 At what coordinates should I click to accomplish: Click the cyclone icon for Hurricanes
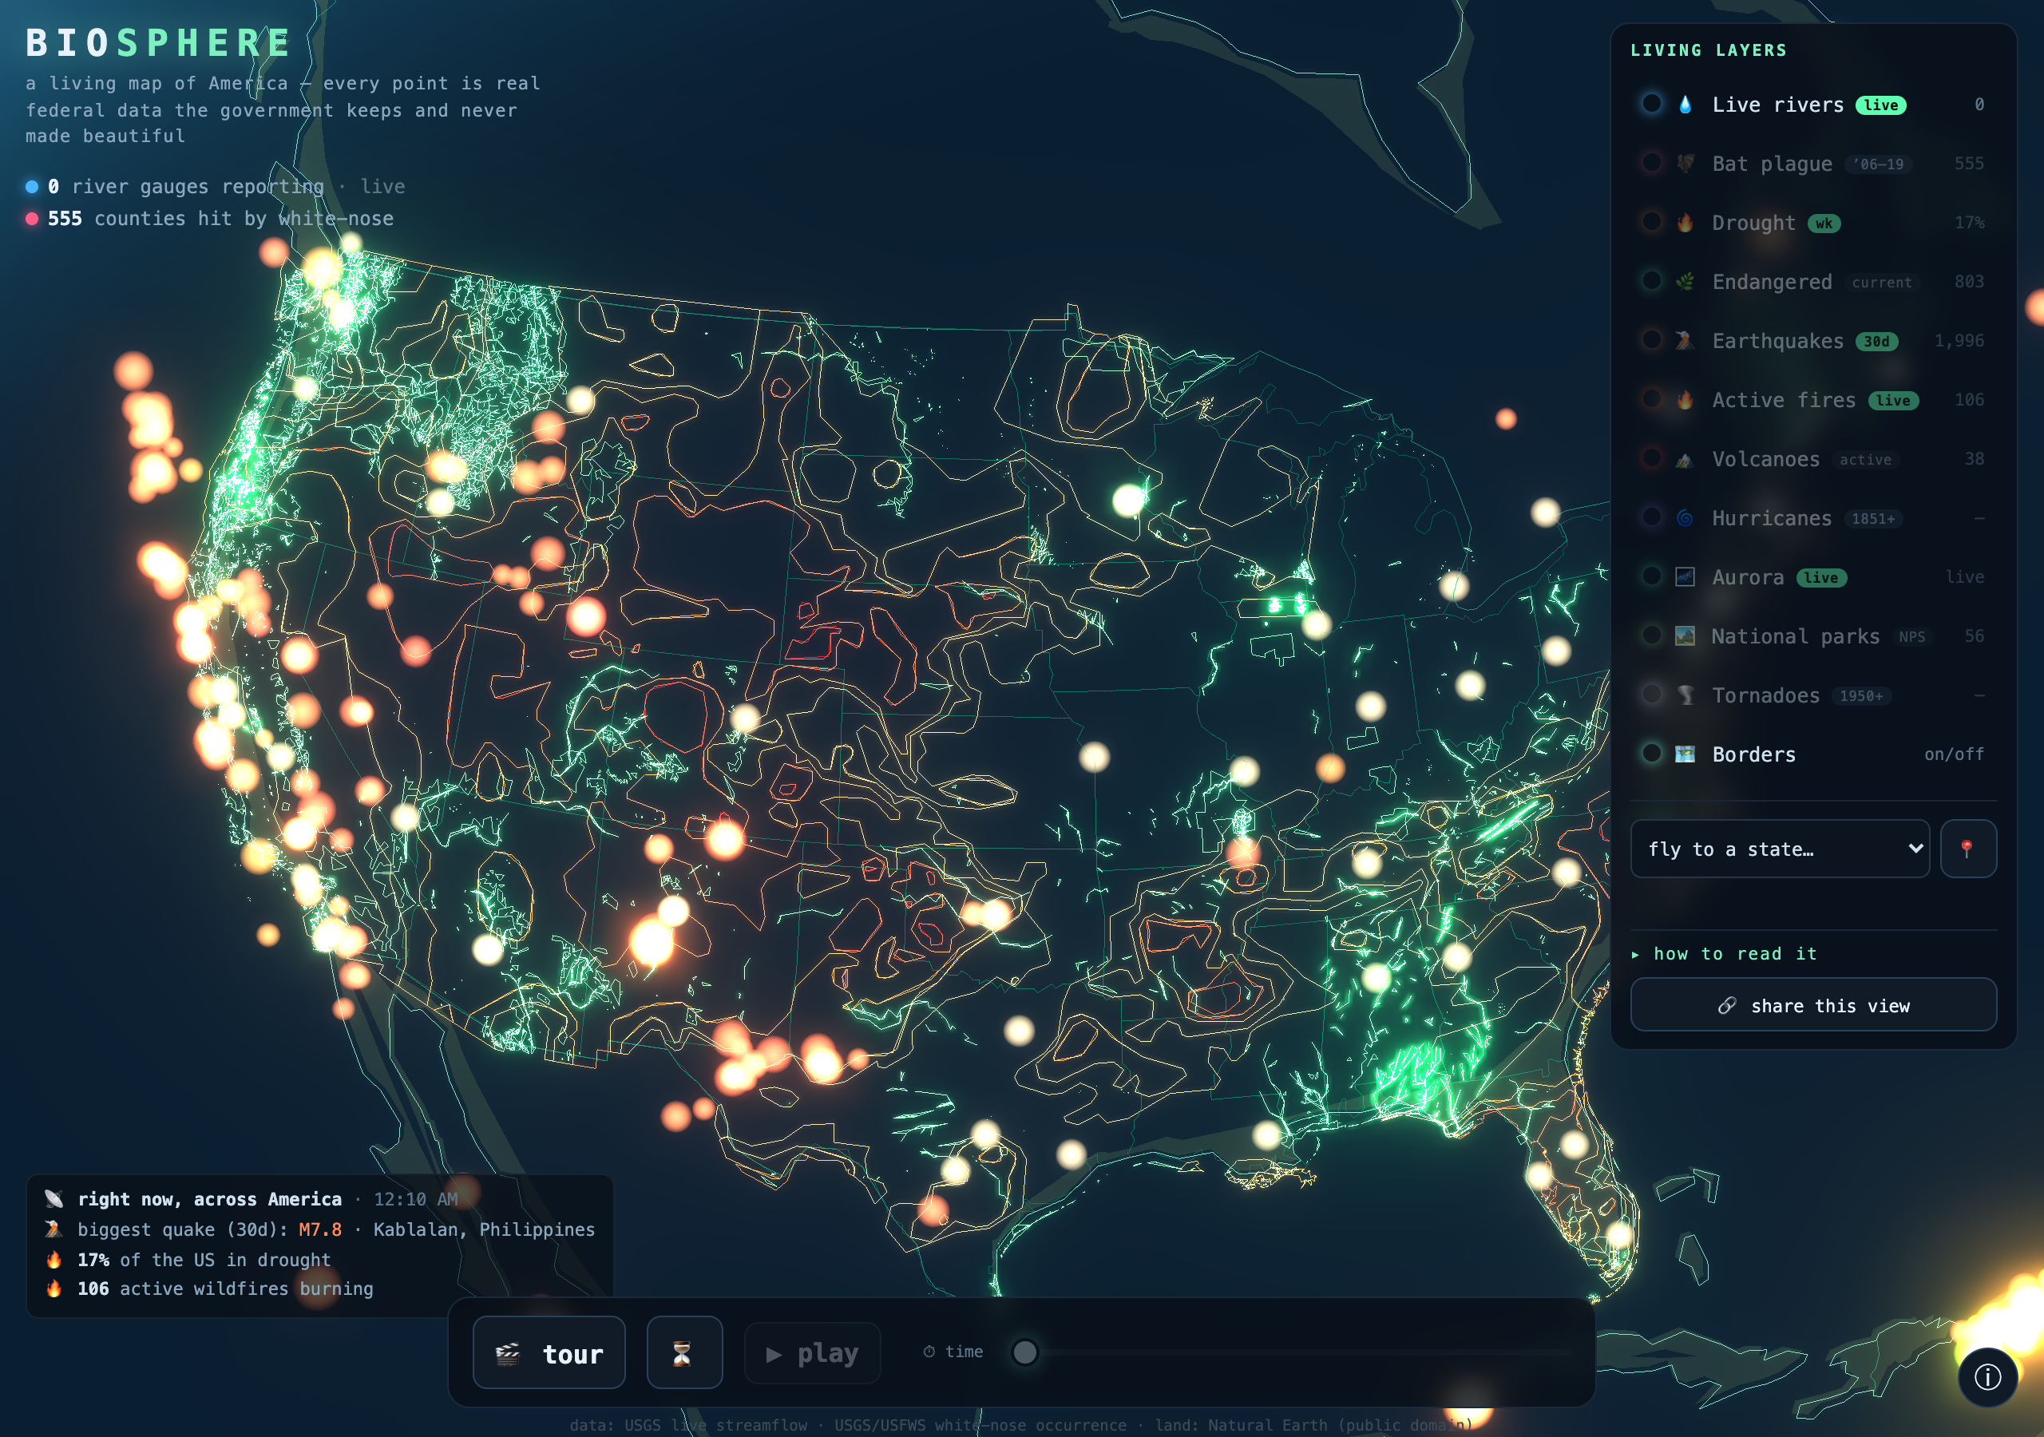(1685, 518)
